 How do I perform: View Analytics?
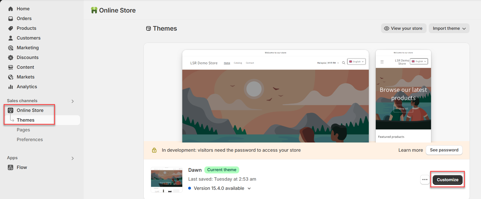27,87
